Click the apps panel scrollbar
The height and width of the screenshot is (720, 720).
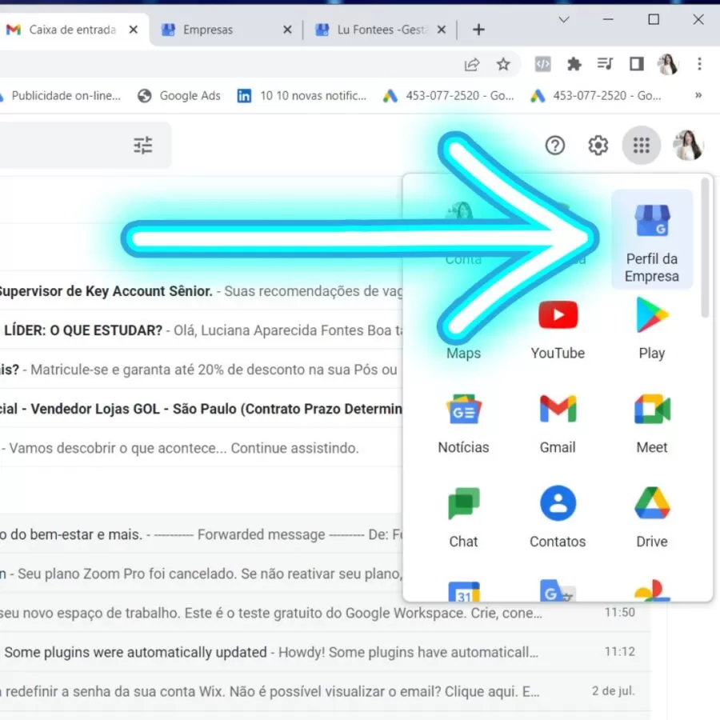pyautogui.click(x=705, y=249)
